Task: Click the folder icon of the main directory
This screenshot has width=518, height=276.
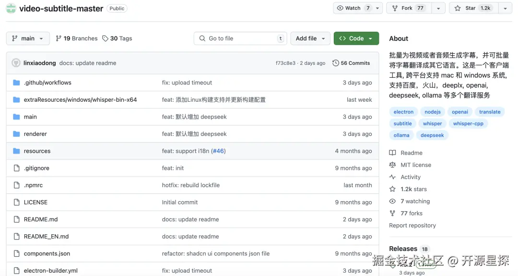Action: [x=16, y=117]
